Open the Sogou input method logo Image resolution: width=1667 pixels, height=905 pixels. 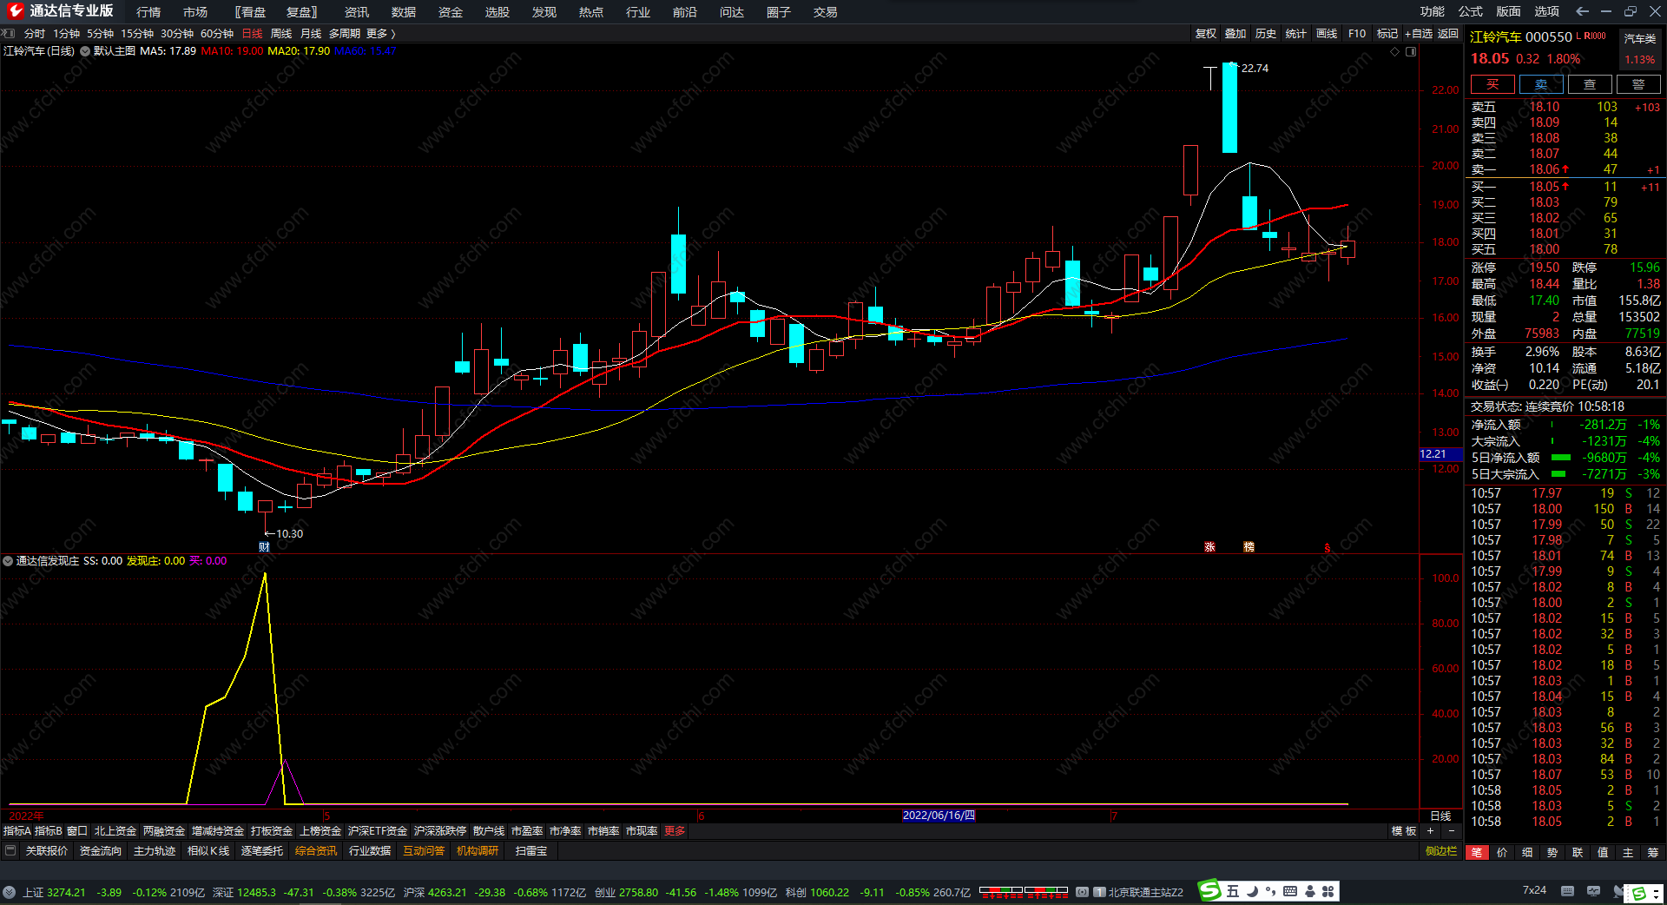(1209, 890)
